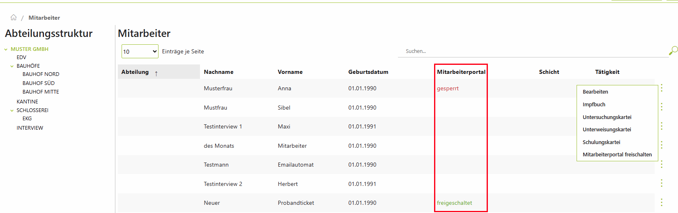Toggle sort arrow on Abteilung column
This screenshot has width=678, height=213.
[156, 73]
